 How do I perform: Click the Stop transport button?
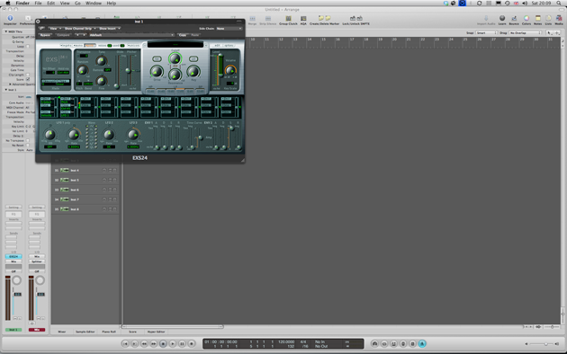click(163, 344)
